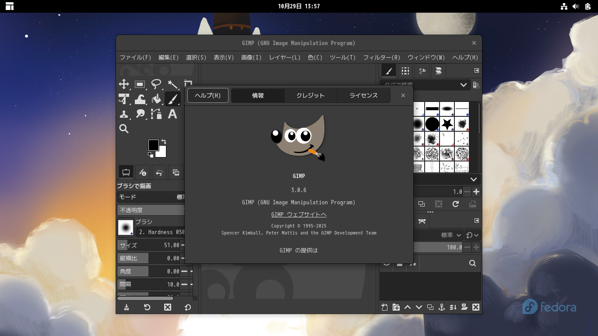Create a new layer with the layers panel icon
The width and height of the screenshot is (598, 336).
tap(384, 307)
